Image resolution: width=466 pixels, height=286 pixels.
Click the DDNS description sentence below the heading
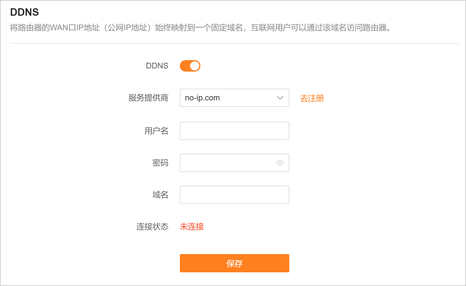[x=200, y=28]
